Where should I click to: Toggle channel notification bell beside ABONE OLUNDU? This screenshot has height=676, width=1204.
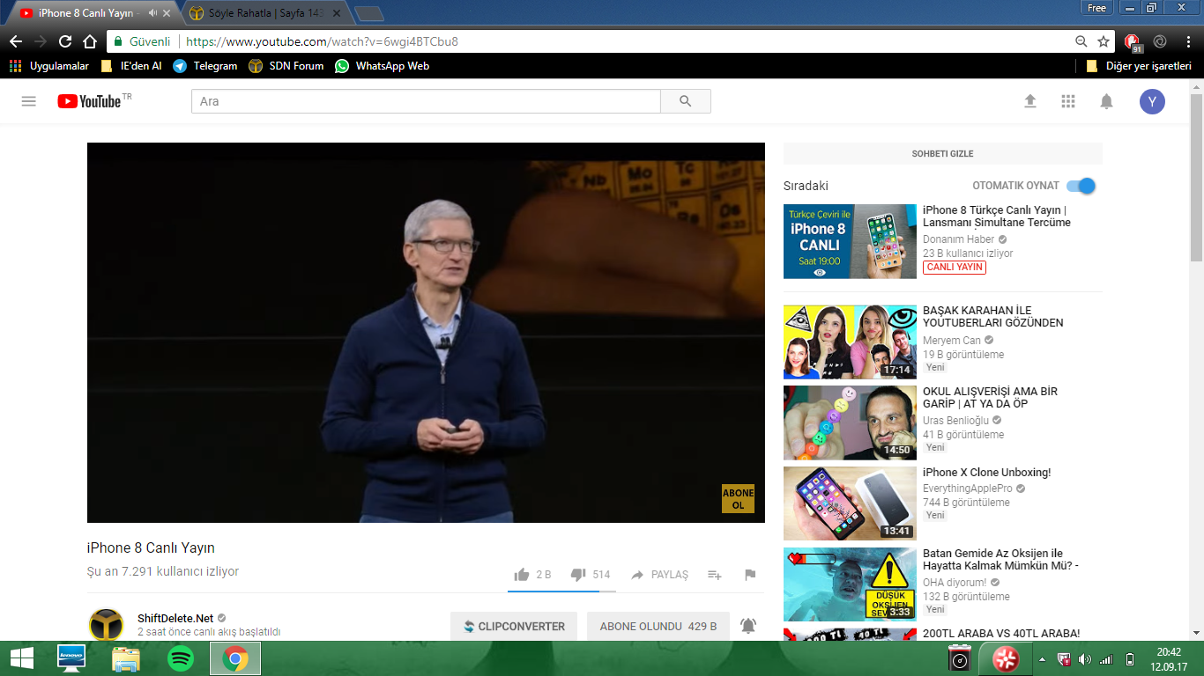(748, 626)
